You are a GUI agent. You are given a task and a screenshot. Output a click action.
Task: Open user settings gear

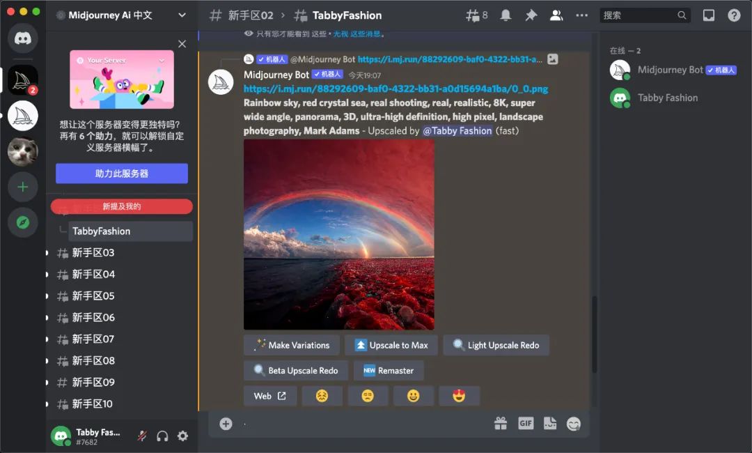click(182, 436)
